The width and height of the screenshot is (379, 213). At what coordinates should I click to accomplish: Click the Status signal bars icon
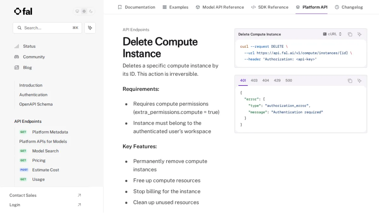[16, 46]
